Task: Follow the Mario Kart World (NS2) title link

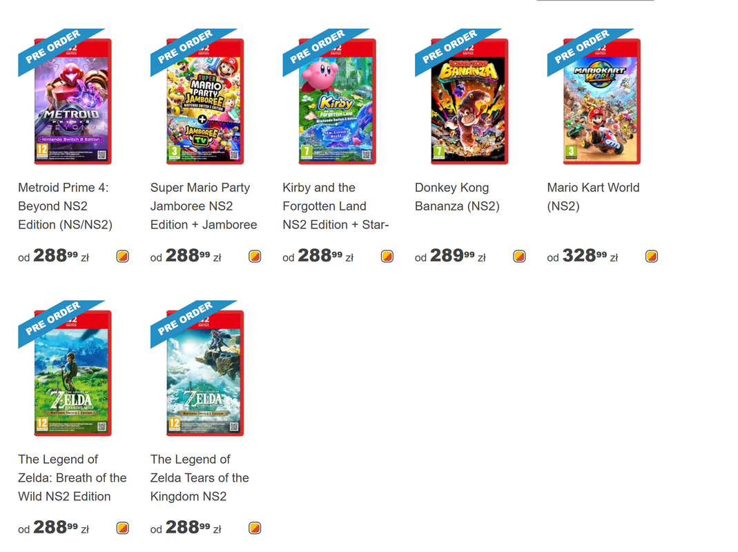Action: (593, 197)
